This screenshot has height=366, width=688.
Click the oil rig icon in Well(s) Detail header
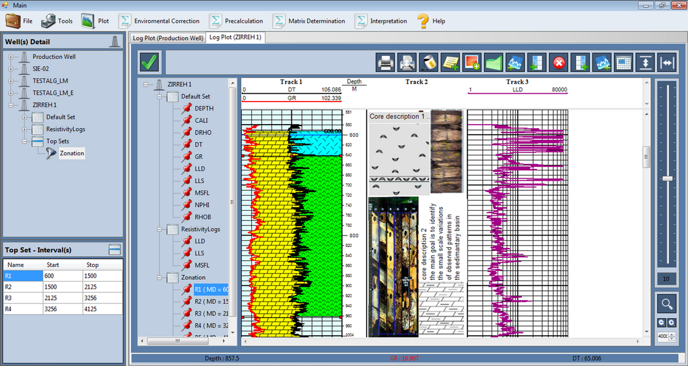[115, 42]
